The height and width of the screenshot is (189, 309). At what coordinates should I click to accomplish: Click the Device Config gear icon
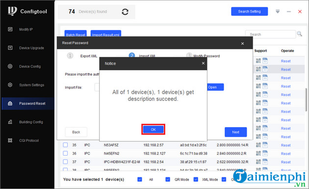(10, 66)
